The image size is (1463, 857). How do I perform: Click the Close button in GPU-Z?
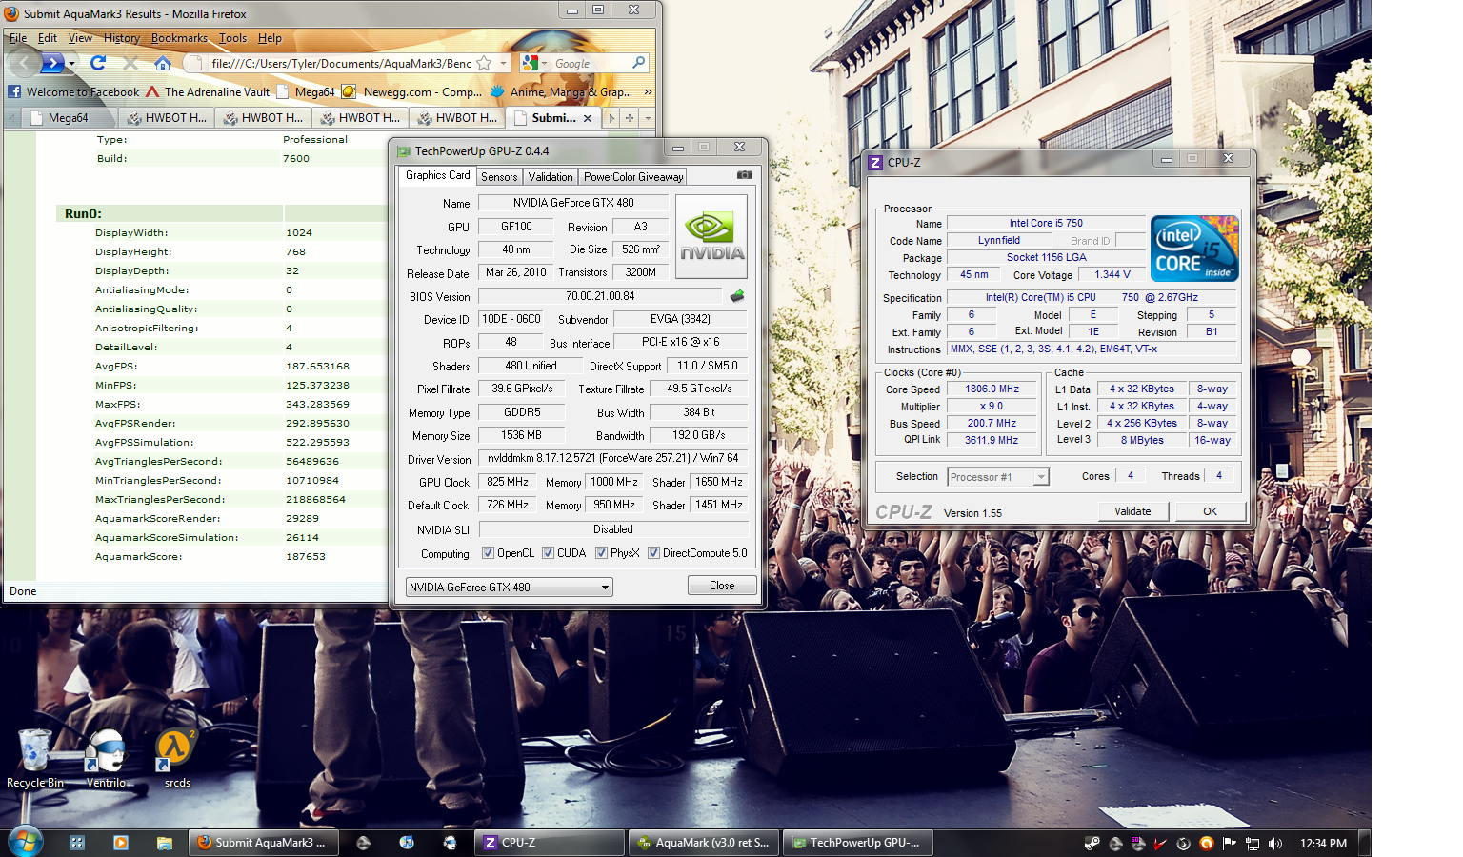(x=722, y=586)
